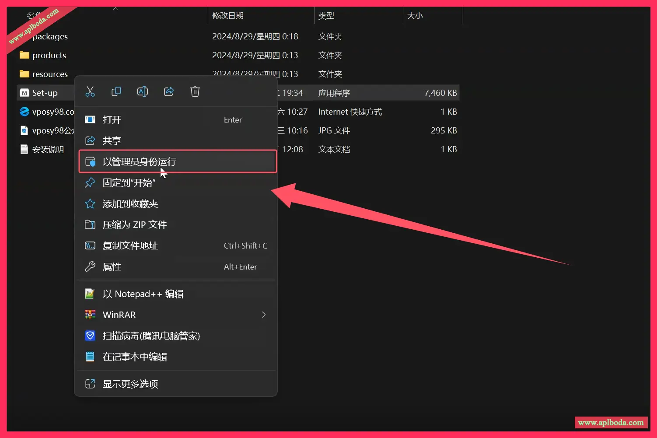657x438 pixels.
Task: Click 复制文件地址 menu item
Action: coord(130,245)
